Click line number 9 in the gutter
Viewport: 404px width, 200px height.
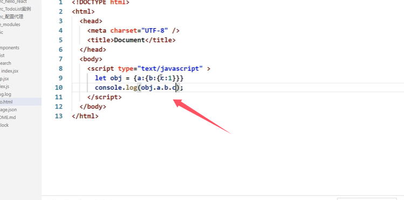60,78
